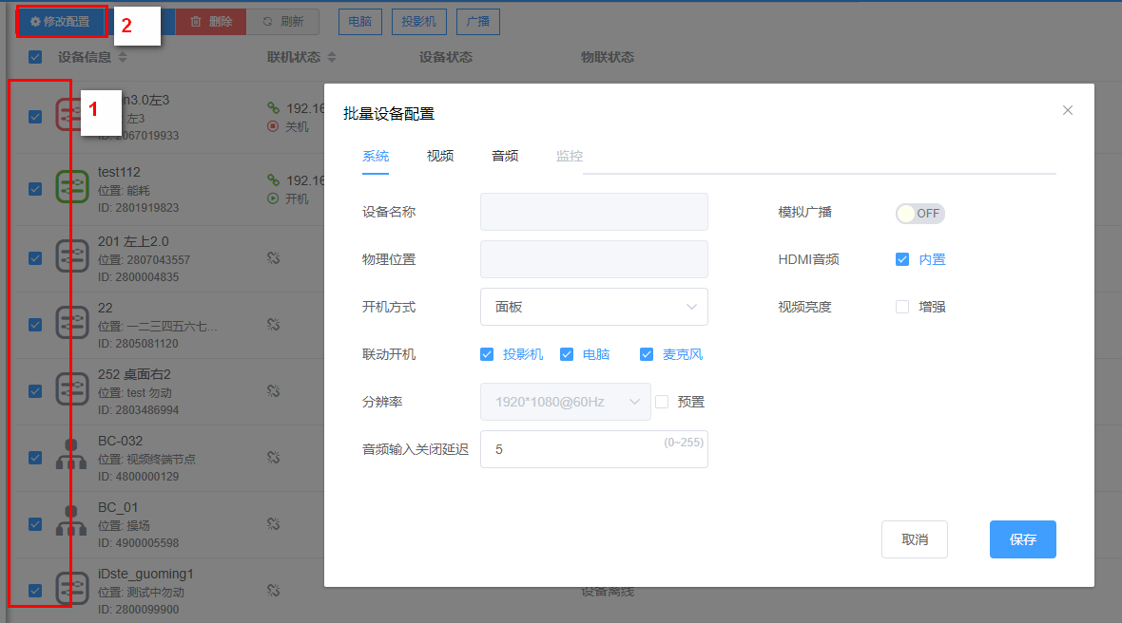The height and width of the screenshot is (623, 1122).
Task: Click the 保存 button
Action: coord(1022,539)
